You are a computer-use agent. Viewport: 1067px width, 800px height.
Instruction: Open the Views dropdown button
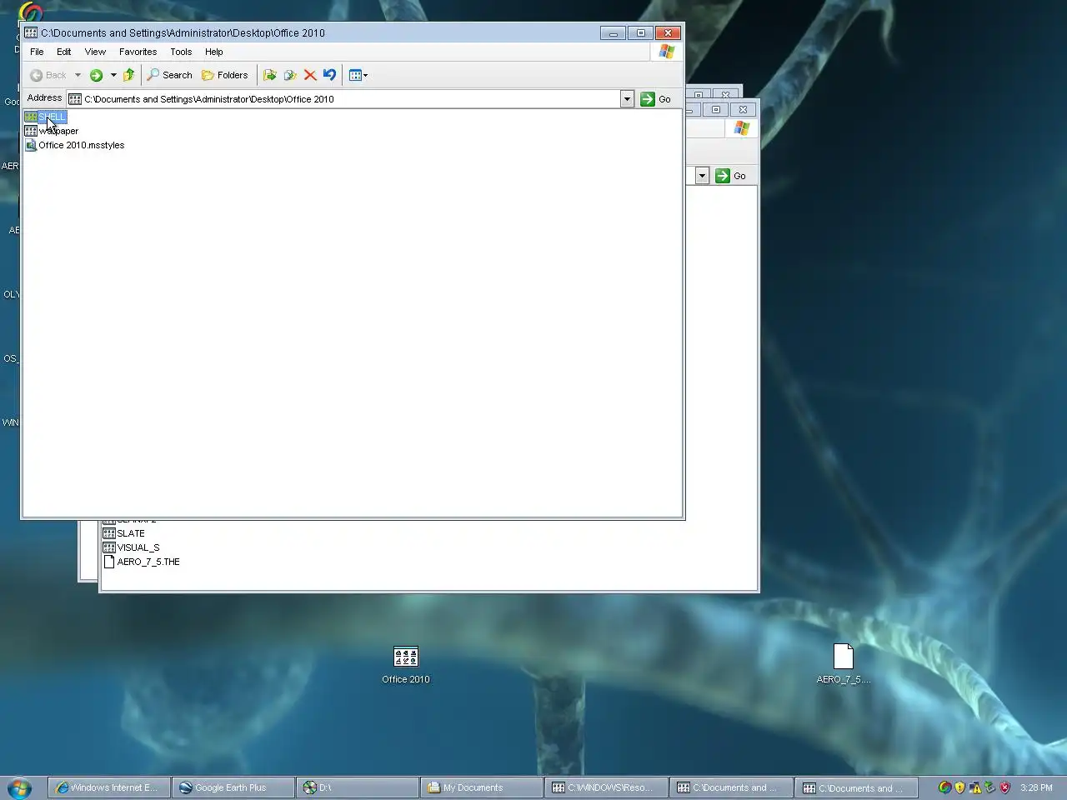358,75
